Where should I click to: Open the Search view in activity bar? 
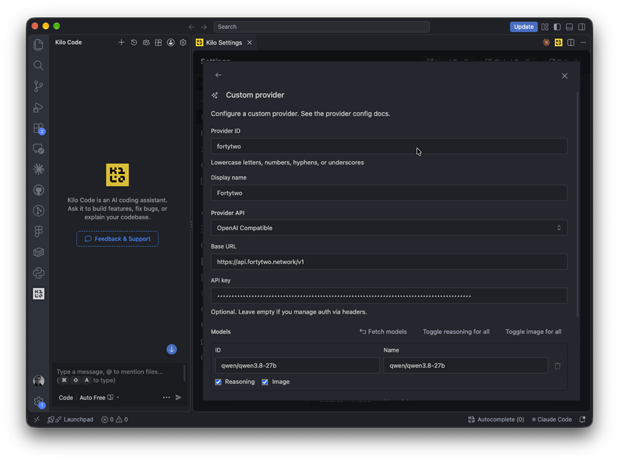click(39, 66)
